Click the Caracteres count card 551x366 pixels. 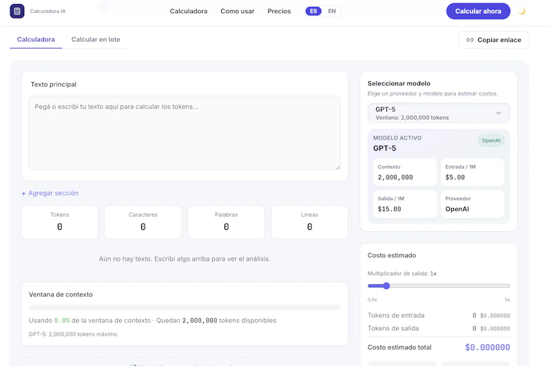(143, 222)
